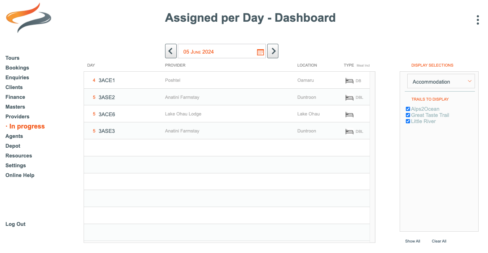488x253 pixels.
Task: Select the 3ASE2 tour code
Action: [107, 97]
